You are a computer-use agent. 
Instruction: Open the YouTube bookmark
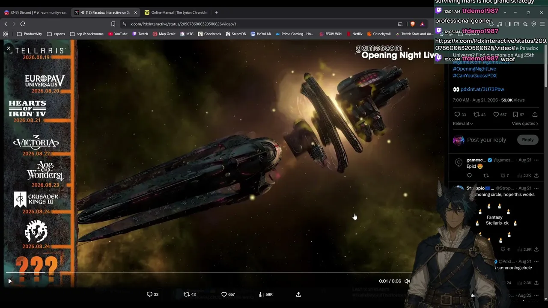tap(118, 34)
